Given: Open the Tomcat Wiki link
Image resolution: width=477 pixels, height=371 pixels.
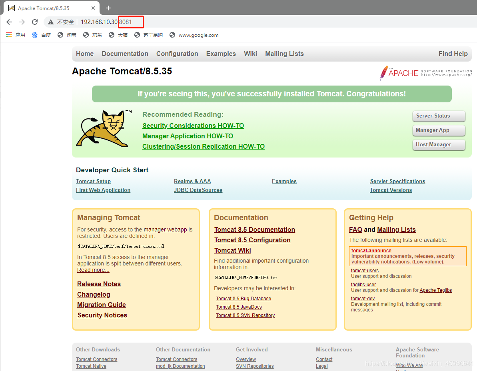Looking at the screenshot, I should 232,250.
